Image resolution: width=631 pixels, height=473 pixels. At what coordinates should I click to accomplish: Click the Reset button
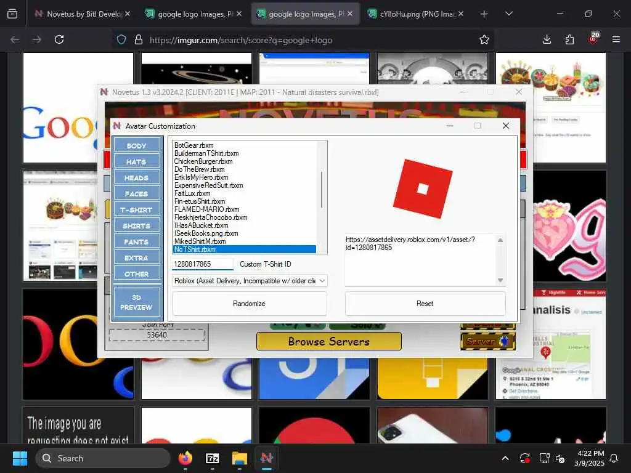click(425, 304)
